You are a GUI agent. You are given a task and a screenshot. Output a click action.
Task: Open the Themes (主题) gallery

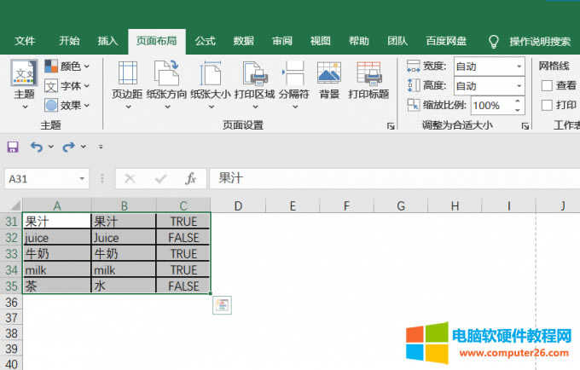point(24,82)
